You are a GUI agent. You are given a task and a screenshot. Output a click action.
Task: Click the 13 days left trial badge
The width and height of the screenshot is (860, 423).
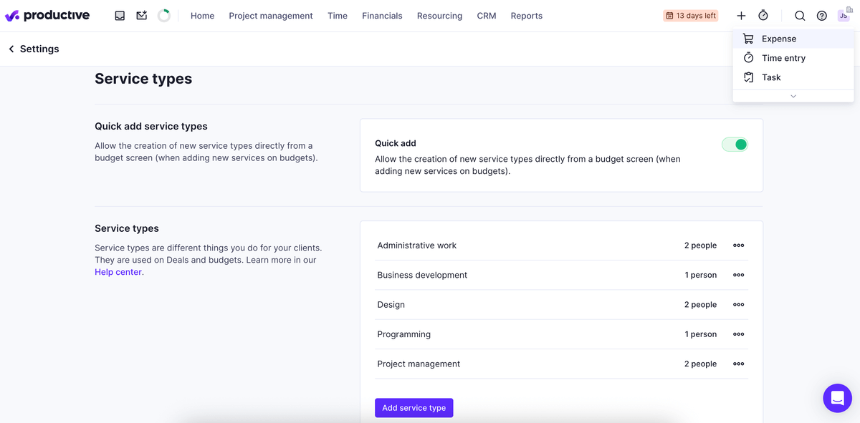coord(690,14)
